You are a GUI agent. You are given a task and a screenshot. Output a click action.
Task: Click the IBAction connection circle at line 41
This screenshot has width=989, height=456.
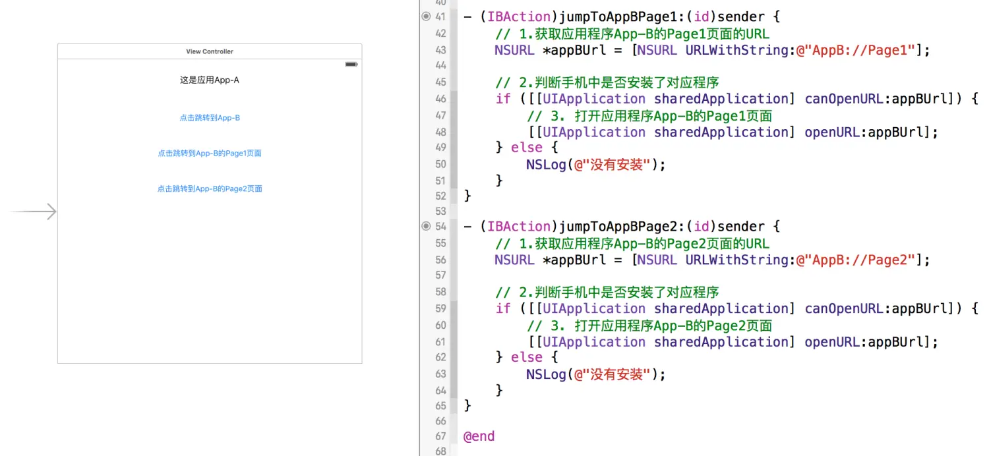[426, 16]
